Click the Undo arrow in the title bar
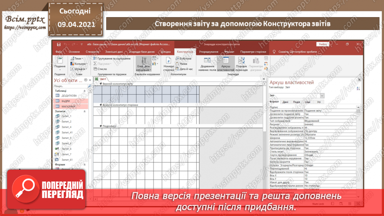The height and width of the screenshot is (216, 384). [x=65, y=44]
